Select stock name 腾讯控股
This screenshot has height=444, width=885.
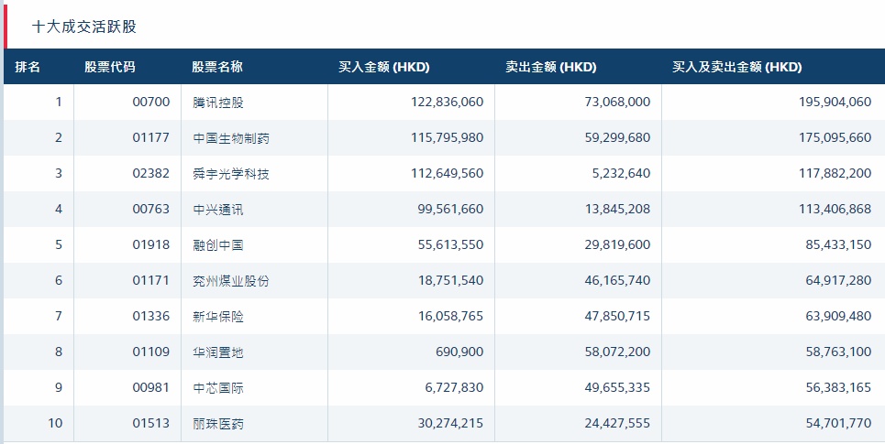click(x=218, y=102)
